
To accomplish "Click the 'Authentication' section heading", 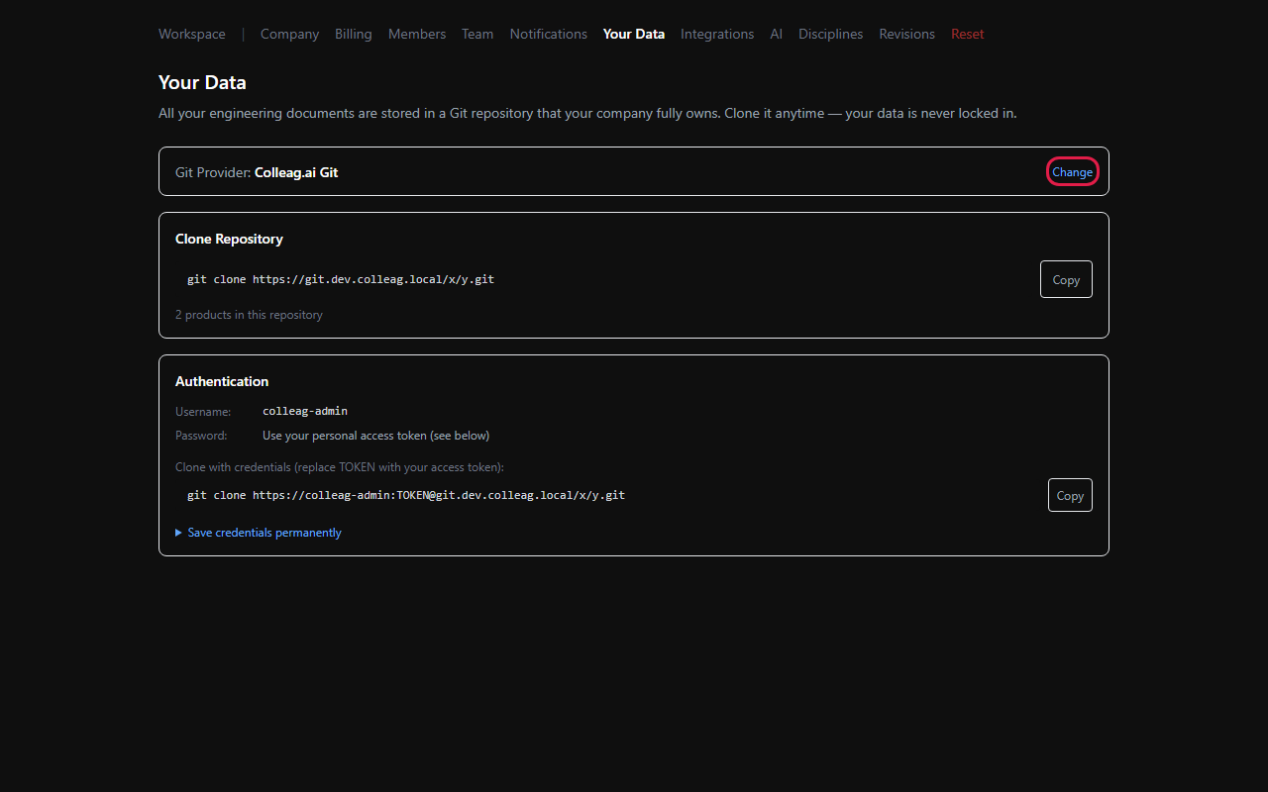I will click(x=222, y=381).
